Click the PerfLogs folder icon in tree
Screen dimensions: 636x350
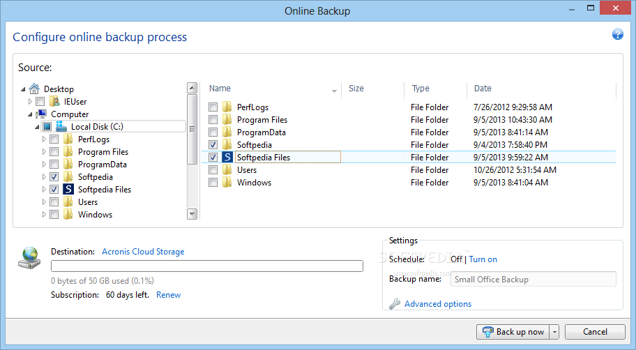[x=68, y=139]
